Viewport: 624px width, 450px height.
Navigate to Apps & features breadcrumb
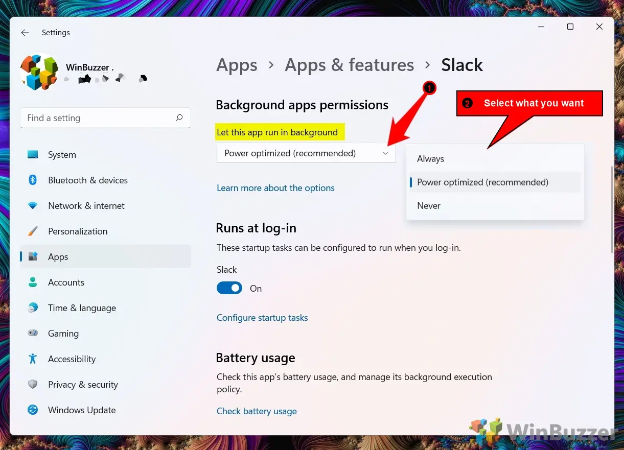(x=349, y=65)
